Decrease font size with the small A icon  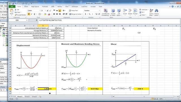point(50,11)
